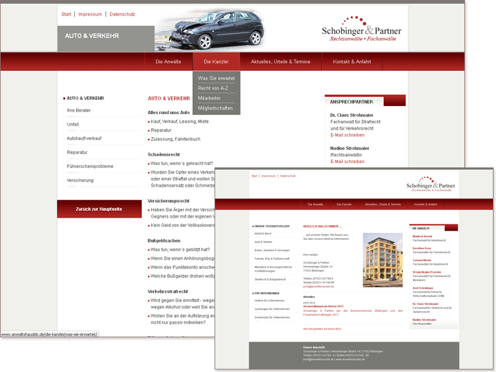Image resolution: width=496 pixels, height=372 pixels.
Task: Open Familie, Ehe & Partnerschaft in the homepage sidebar
Action: (272, 259)
